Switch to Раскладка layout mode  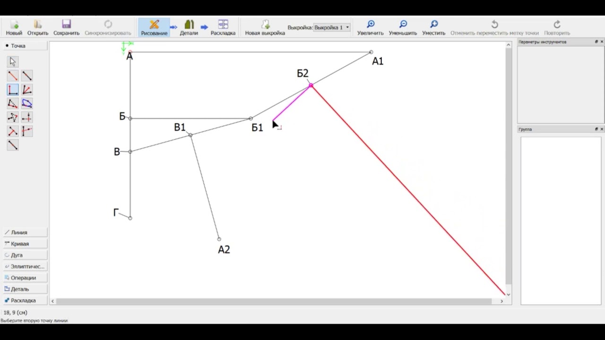[223, 28]
